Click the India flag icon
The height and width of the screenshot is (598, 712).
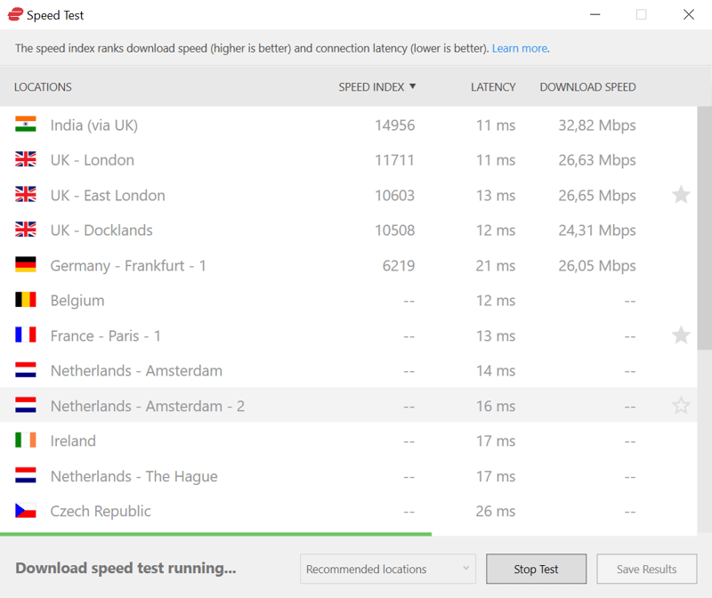tap(26, 124)
